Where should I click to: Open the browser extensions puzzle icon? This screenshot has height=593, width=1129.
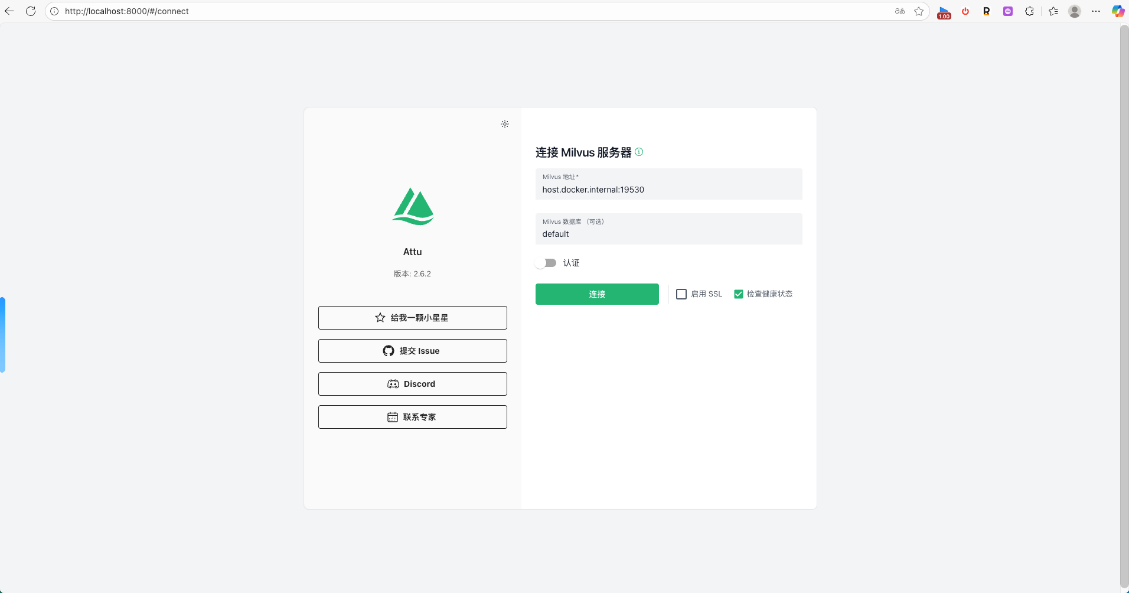coord(1029,11)
